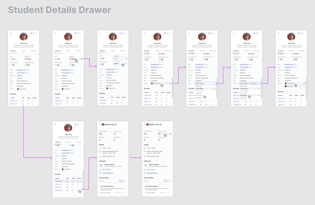315x205 pixels.
Task: Open kebab menu in MATH 201-B header with grade pencil
Action: tap(170, 125)
